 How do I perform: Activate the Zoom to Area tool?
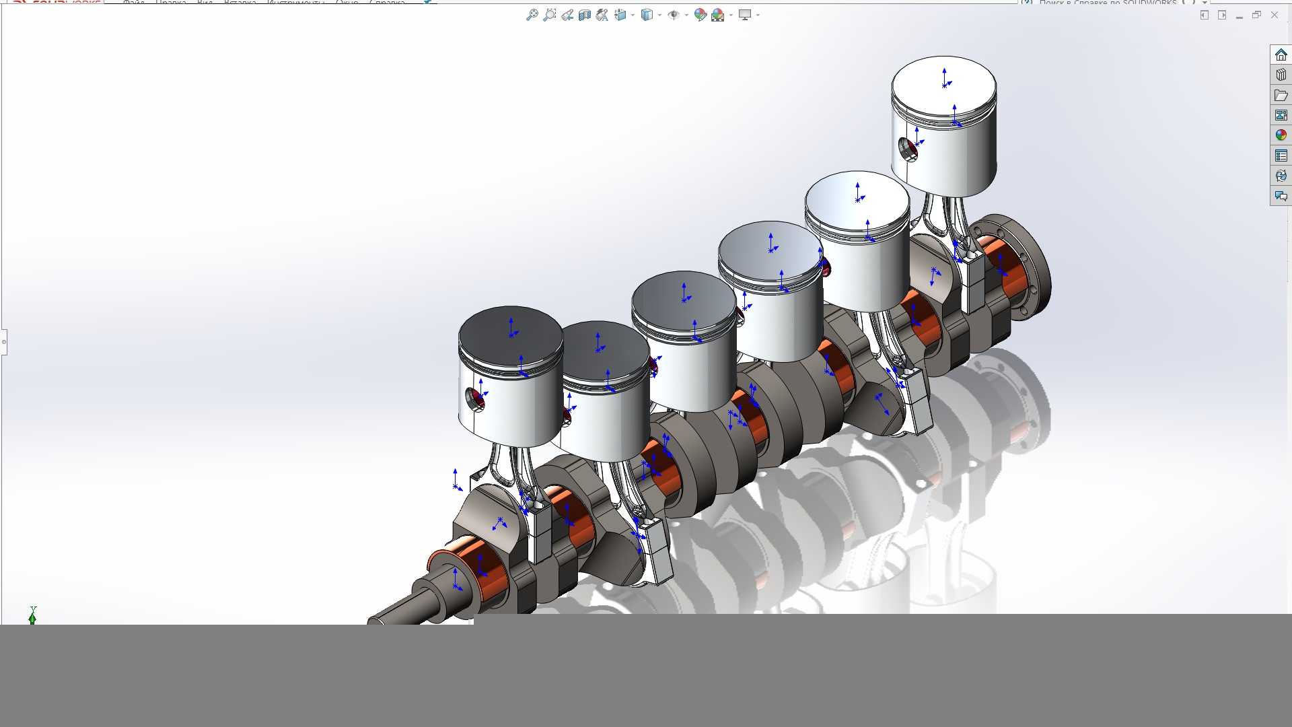[550, 15]
